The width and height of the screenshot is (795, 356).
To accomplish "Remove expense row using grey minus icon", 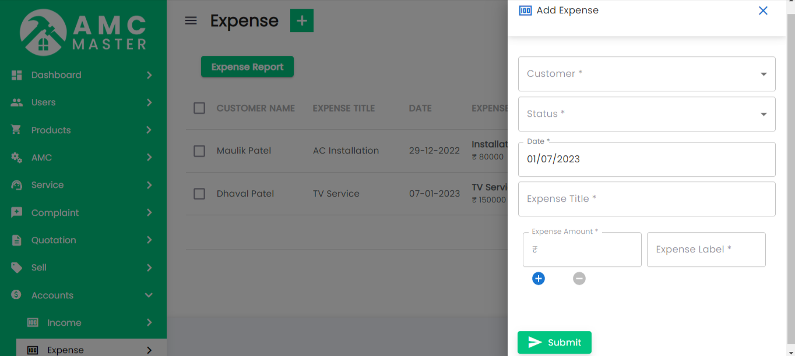I will click(x=579, y=279).
